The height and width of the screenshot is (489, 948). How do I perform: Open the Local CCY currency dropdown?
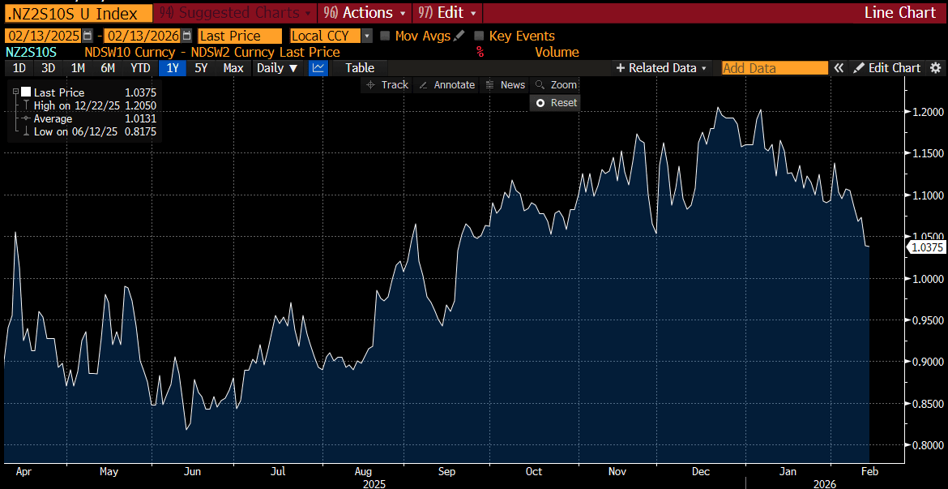point(367,36)
